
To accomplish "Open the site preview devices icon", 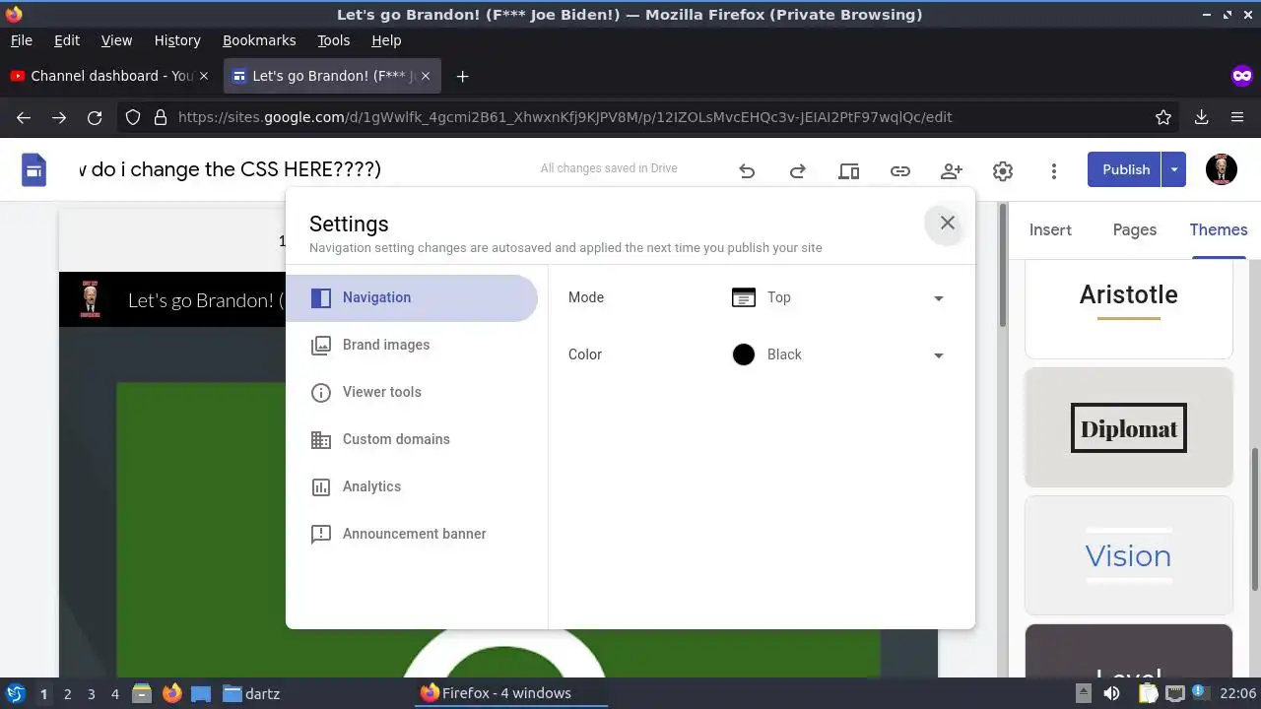I will click(x=849, y=170).
